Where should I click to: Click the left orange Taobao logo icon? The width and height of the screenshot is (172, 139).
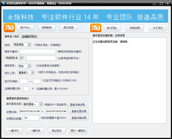pos(9,28)
